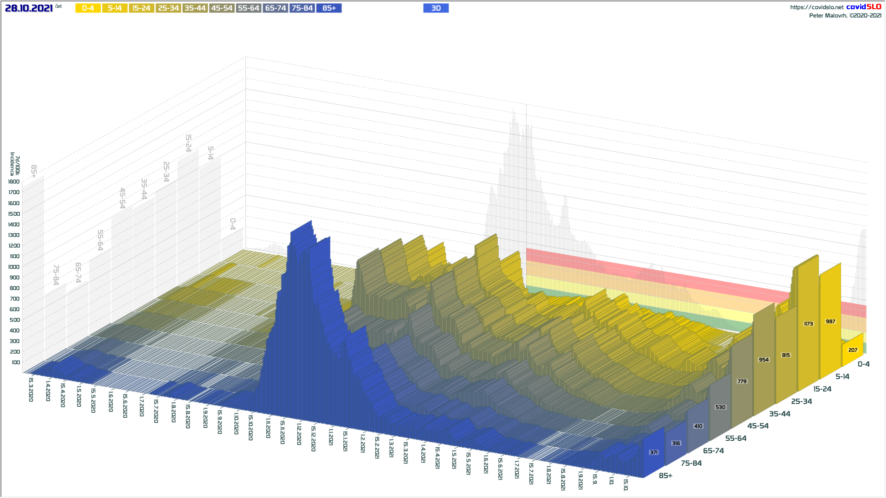Viewport: 886px width, 498px height.
Task: Toggle the 85+ age group in the legend
Action: (x=329, y=8)
